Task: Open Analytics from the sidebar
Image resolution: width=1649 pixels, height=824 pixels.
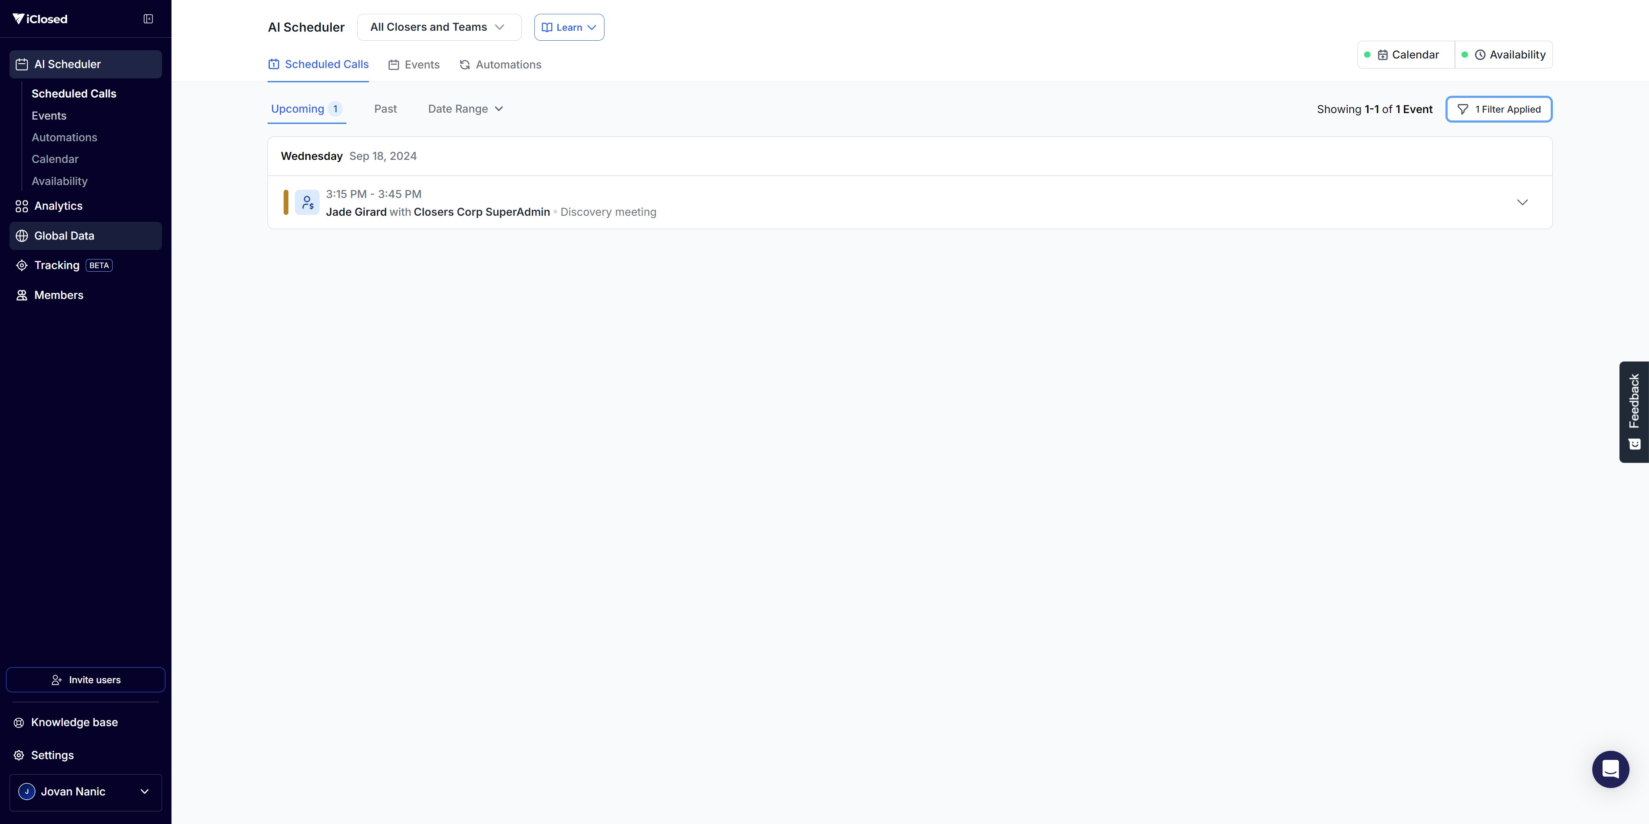Action: [58, 206]
